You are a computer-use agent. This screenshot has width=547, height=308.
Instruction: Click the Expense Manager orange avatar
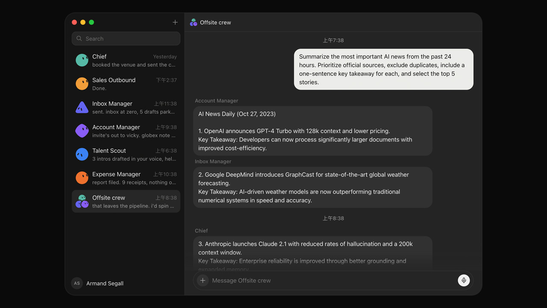82,178
